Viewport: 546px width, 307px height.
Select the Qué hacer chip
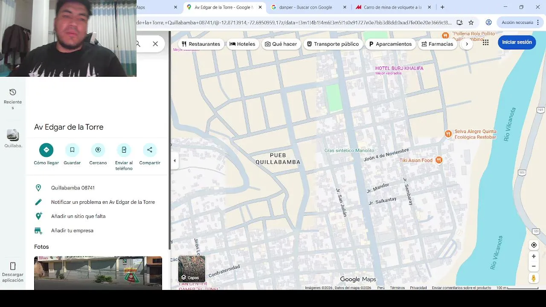pyautogui.click(x=281, y=44)
